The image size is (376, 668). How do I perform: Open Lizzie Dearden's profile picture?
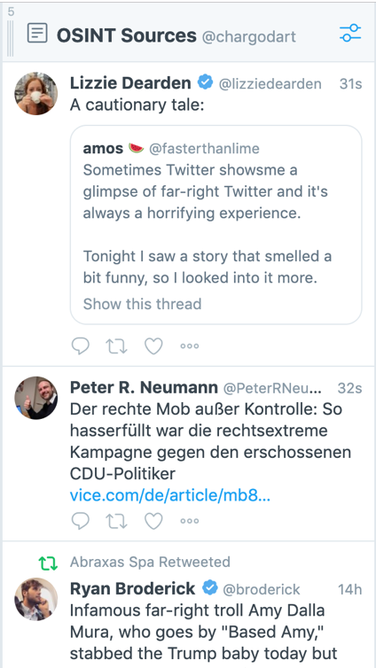[x=35, y=93]
